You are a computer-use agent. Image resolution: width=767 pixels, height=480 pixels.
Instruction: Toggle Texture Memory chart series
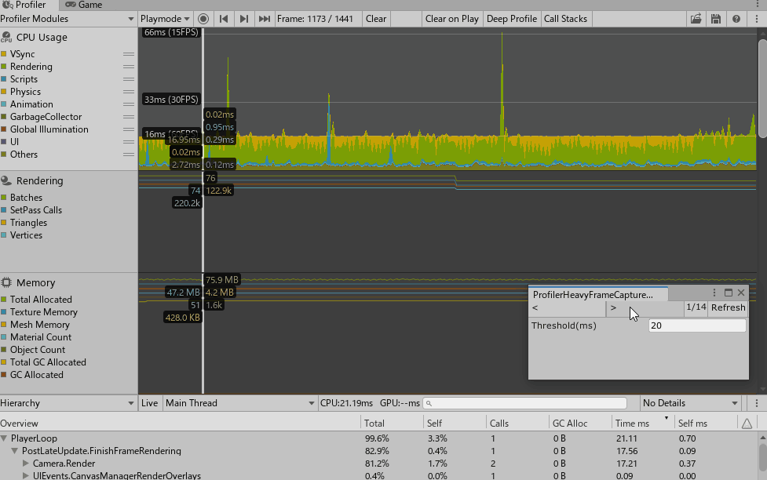(x=4, y=312)
